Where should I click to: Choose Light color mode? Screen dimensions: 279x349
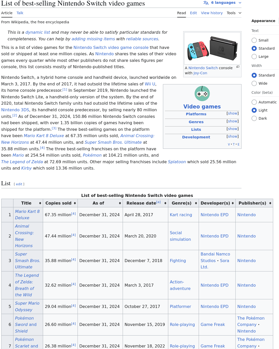point(254,110)
